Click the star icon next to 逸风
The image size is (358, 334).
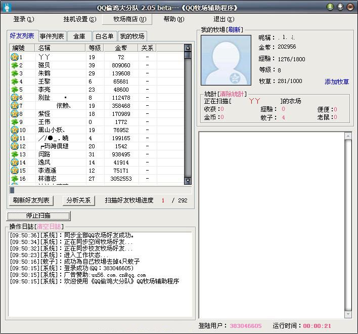pyautogui.click(x=15, y=162)
